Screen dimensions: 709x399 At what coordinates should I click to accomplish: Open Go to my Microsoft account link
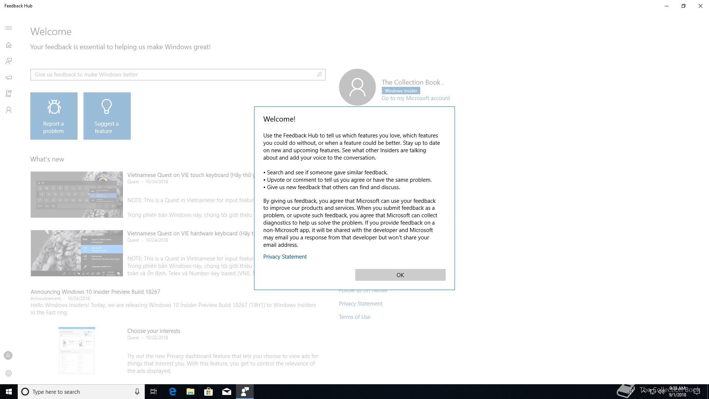(416, 98)
